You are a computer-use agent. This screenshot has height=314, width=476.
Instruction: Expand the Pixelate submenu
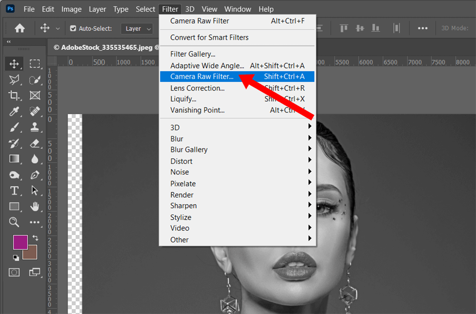[238, 183]
